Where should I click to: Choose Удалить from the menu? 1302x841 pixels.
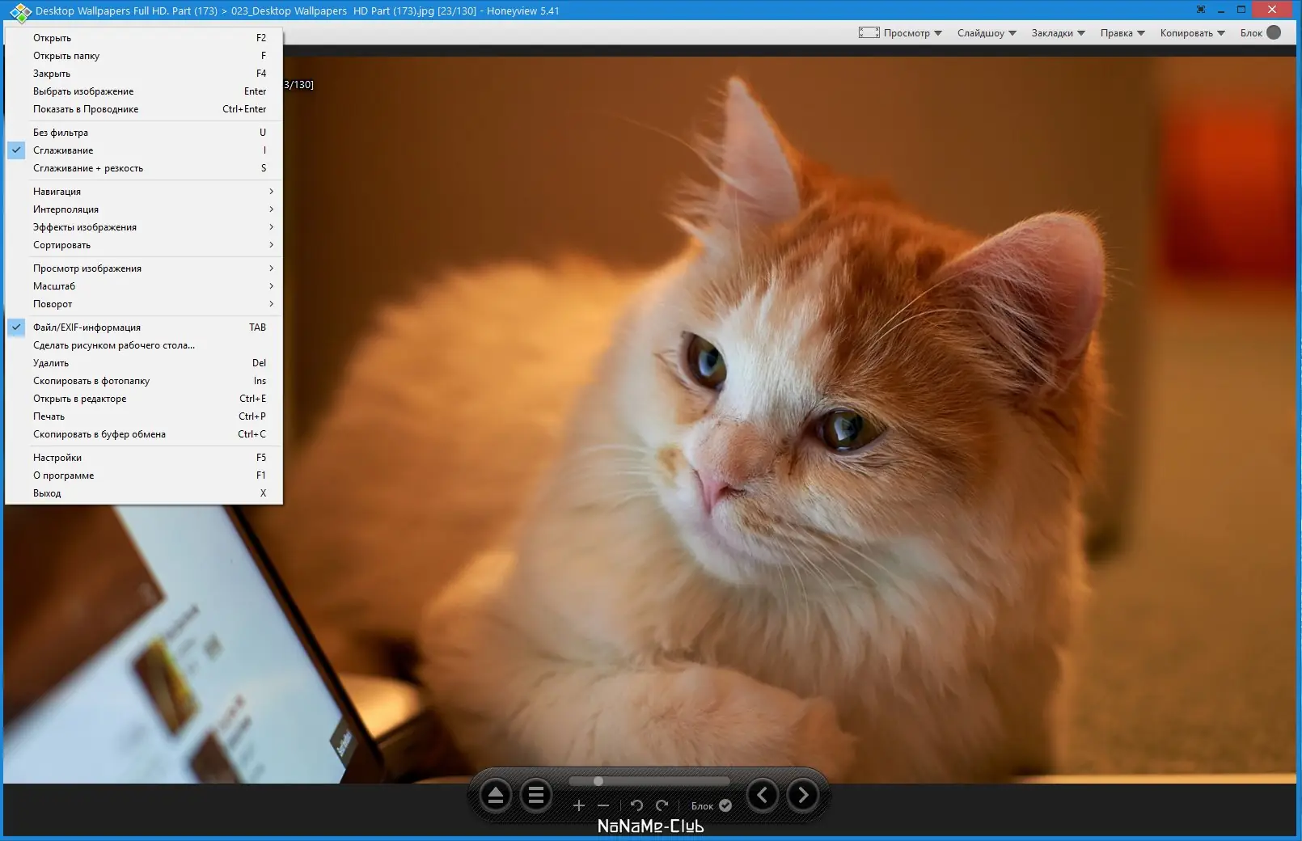click(x=144, y=363)
